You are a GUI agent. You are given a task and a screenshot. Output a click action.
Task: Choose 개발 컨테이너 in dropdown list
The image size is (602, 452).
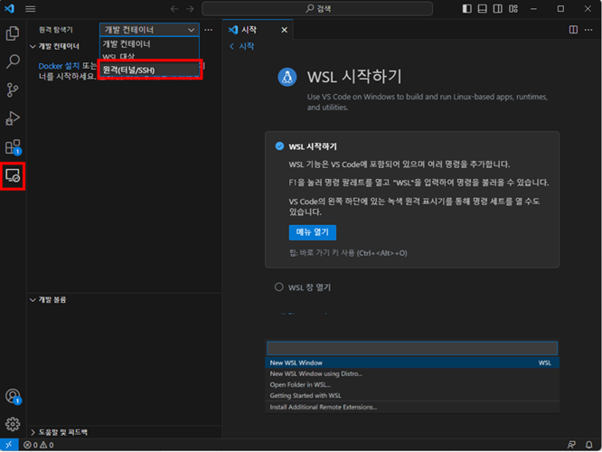tap(149, 43)
